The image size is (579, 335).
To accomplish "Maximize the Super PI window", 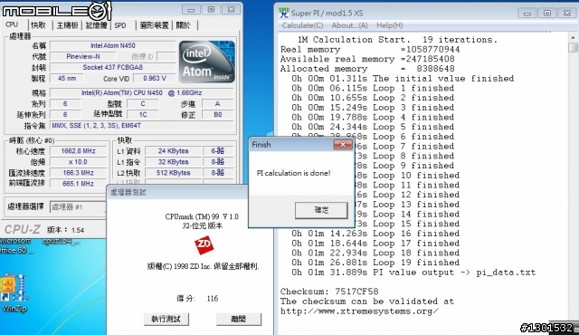I will [x=547, y=14].
